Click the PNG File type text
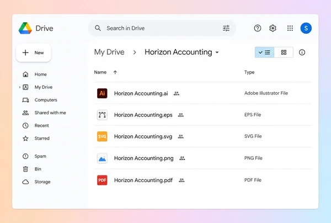 tap(253, 158)
